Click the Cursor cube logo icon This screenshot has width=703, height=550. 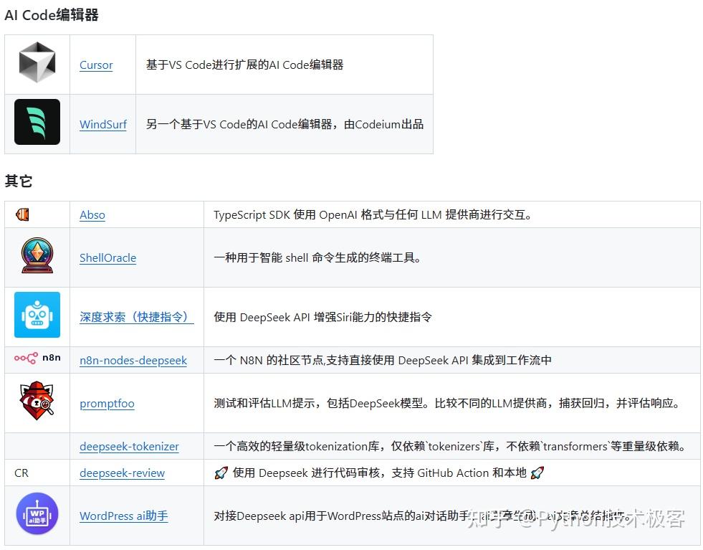pos(37,64)
